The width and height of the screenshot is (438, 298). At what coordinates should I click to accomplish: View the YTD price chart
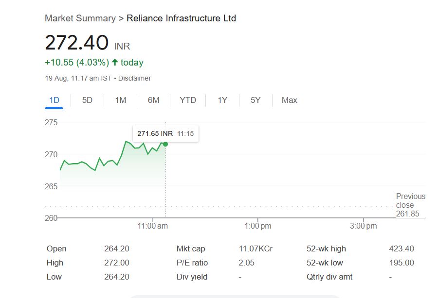(x=188, y=100)
